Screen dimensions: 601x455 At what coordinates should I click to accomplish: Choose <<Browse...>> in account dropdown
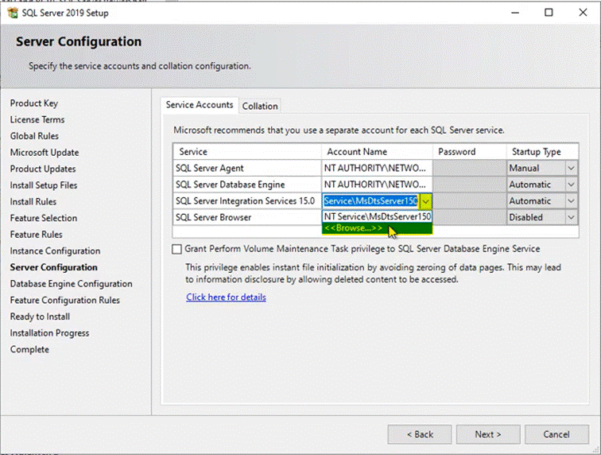pyautogui.click(x=377, y=227)
